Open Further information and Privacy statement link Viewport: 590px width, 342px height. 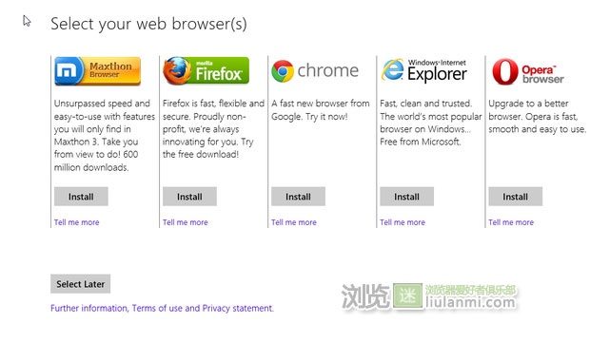162,309
